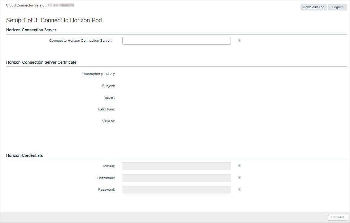Click the 'Username:' label
The width and height of the screenshot is (350, 223).
pyautogui.click(x=106, y=178)
